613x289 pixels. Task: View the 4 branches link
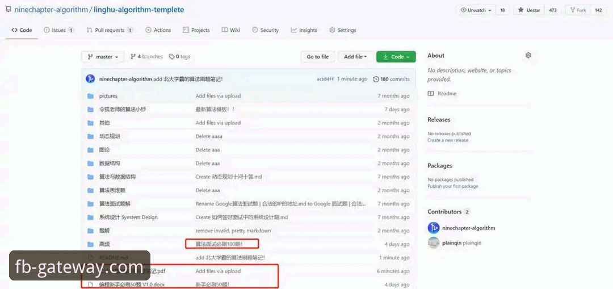146,57
